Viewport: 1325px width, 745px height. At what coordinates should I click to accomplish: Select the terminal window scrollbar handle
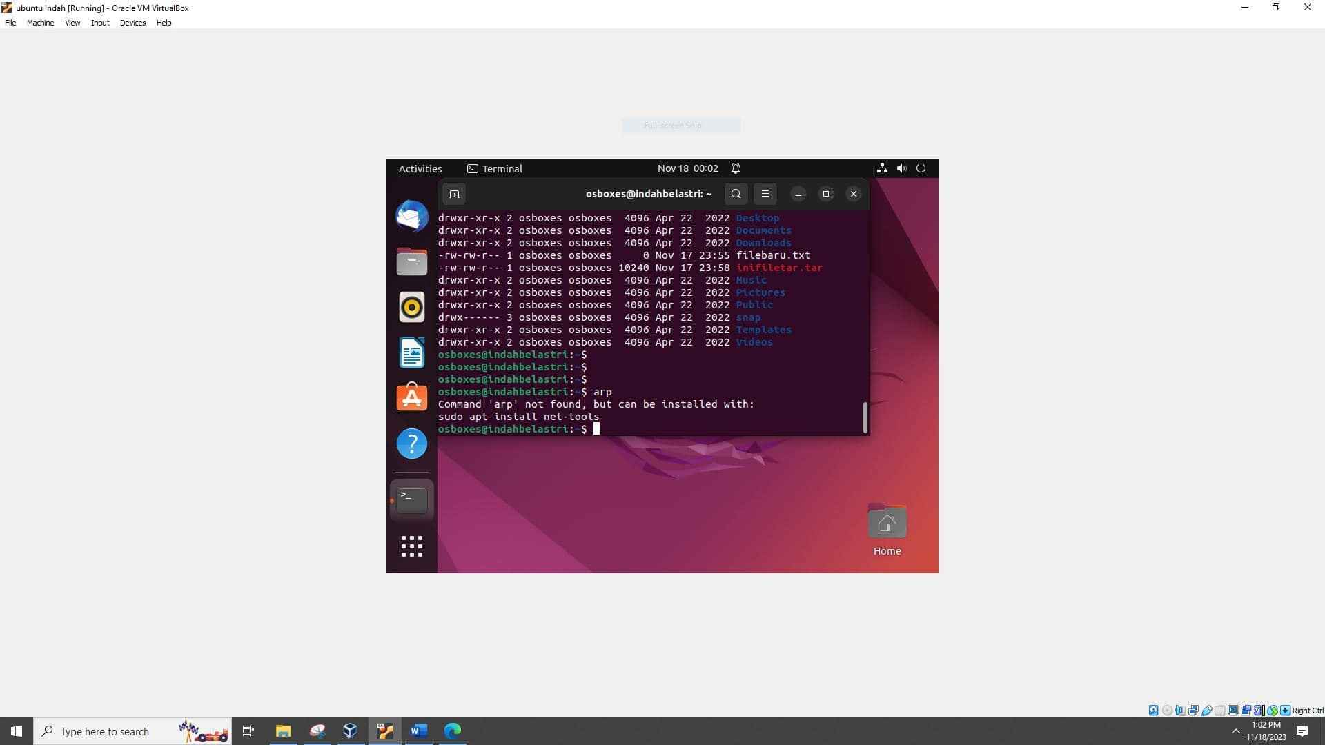(x=865, y=417)
